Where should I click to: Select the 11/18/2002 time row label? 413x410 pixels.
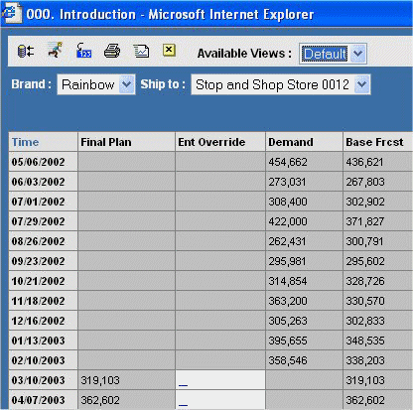click(x=43, y=301)
